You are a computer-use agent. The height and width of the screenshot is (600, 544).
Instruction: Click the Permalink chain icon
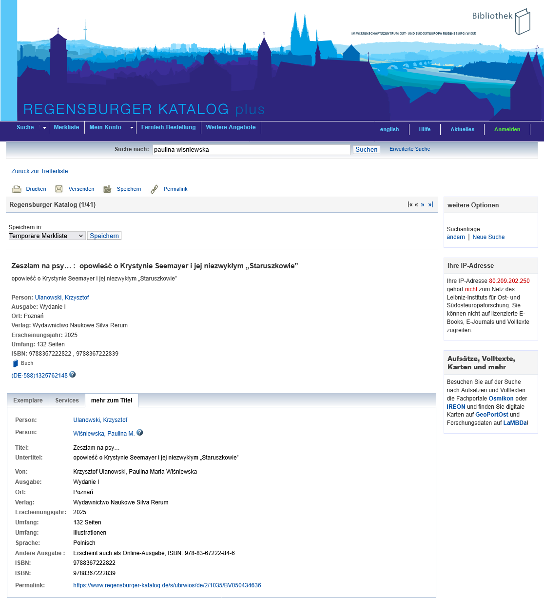154,189
